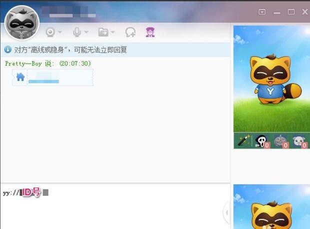Click the Pretty—Boy message header
This screenshot has width=310, height=229.
pos(48,63)
